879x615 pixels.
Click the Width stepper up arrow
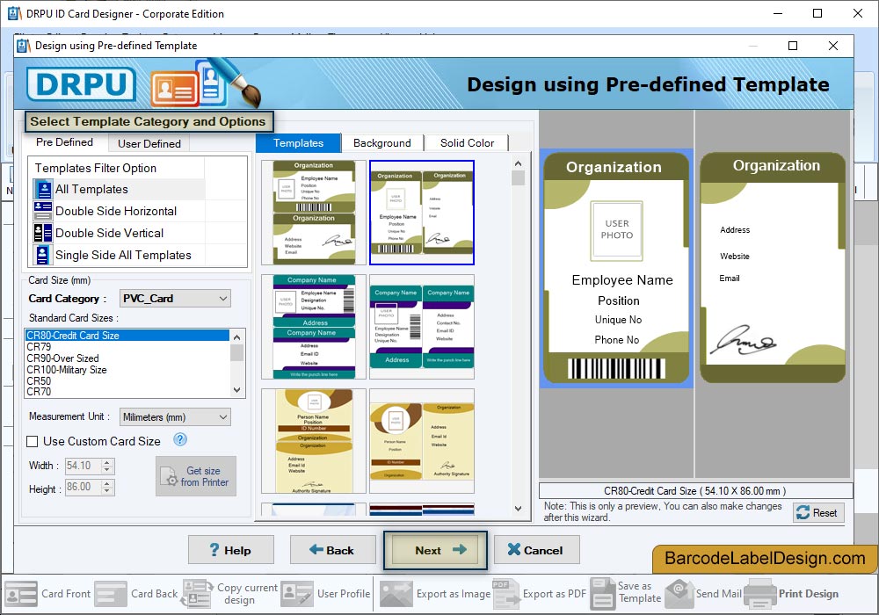pyautogui.click(x=107, y=462)
